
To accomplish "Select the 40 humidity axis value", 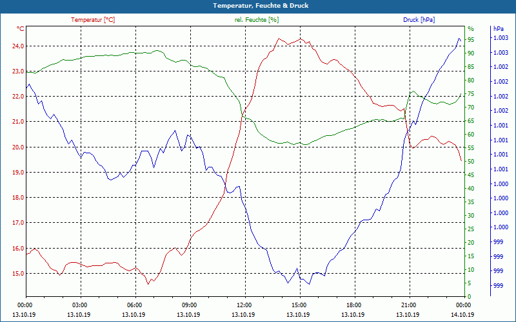I will click(471, 189).
